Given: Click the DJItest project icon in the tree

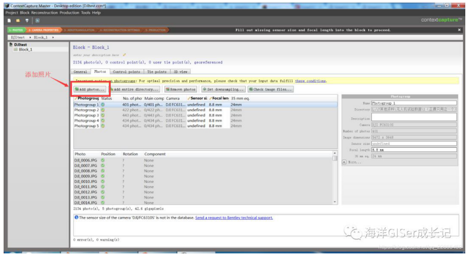Looking at the screenshot, I should pyautogui.click(x=11, y=44).
